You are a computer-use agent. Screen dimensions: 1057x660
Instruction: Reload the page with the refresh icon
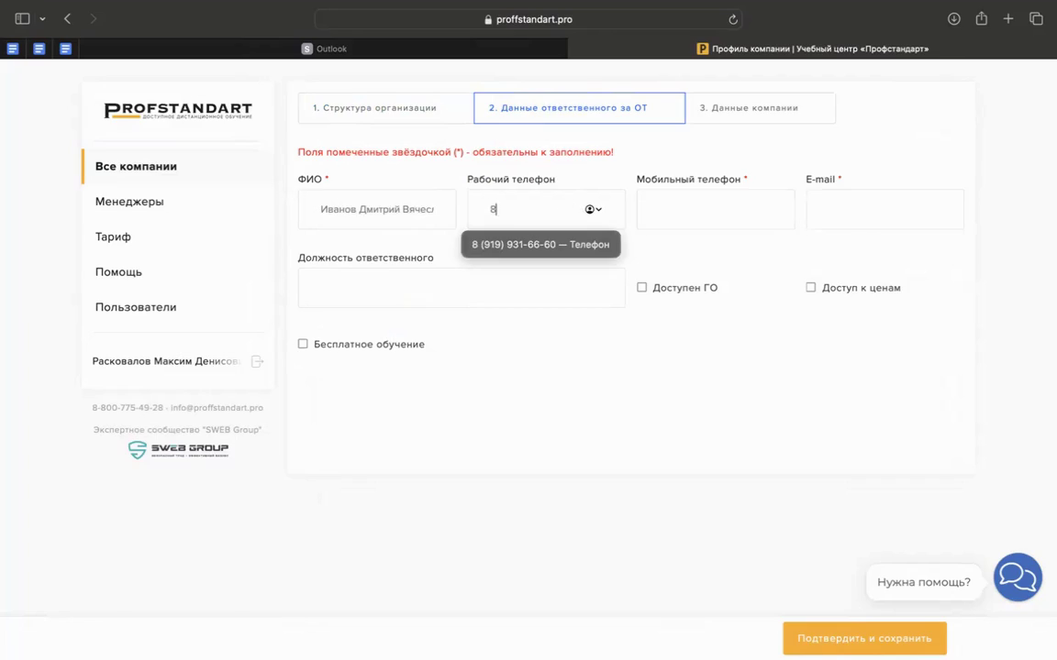[733, 19]
